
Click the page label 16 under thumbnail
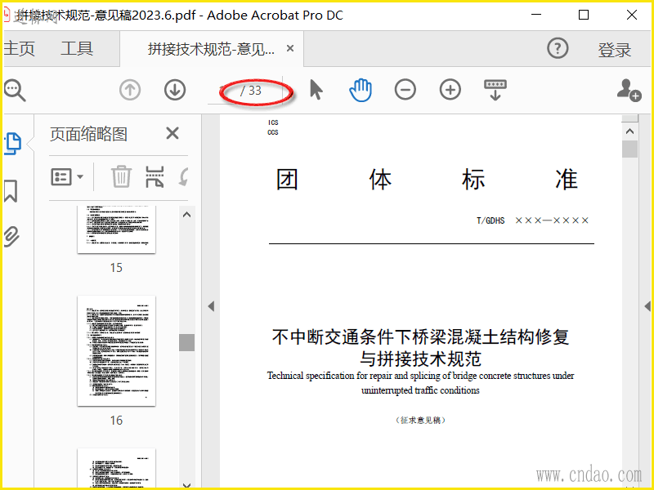click(116, 420)
